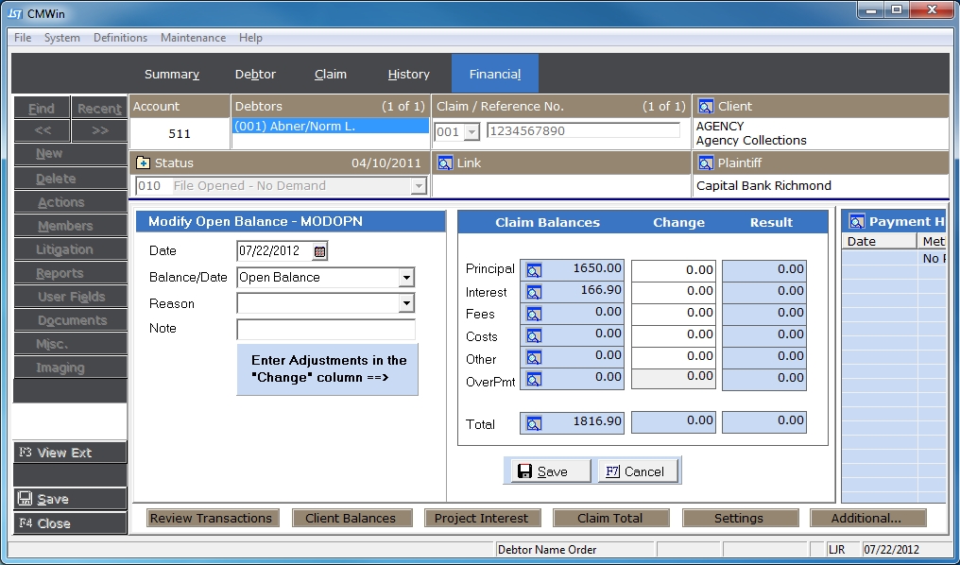The width and height of the screenshot is (960, 565).
Task: Click the Total balance lookup icon
Action: point(534,423)
